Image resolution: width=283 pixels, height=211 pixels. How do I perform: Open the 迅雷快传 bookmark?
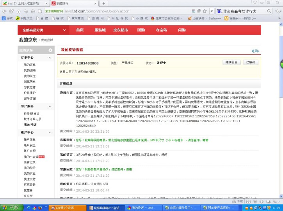(204, 18)
